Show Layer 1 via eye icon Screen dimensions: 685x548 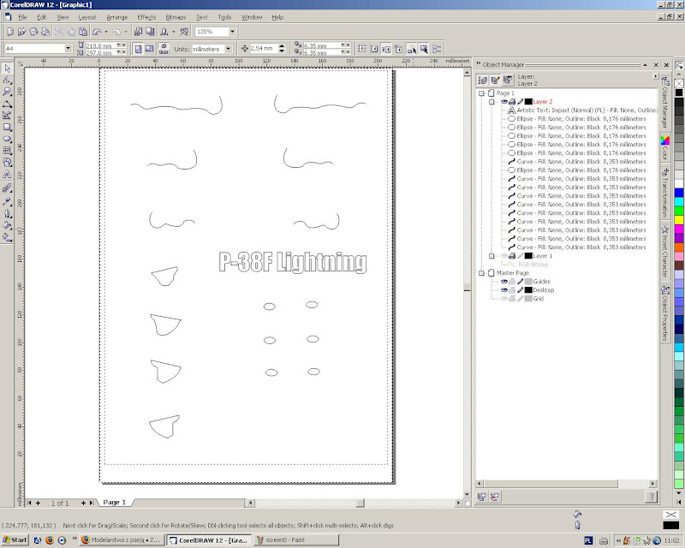pyautogui.click(x=503, y=256)
